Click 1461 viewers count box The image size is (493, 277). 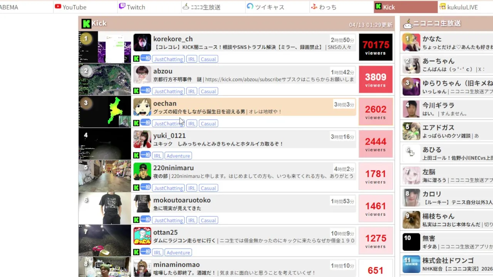point(376,209)
